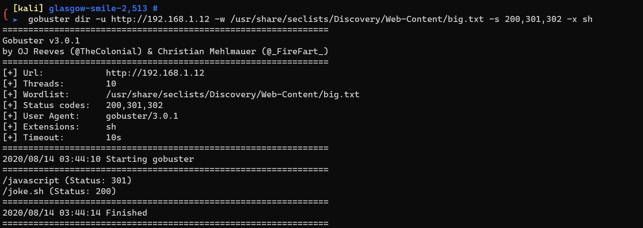The height and width of the screenshot is (228, 643).
Task: Click the Finished timestamp line
Action: (x=74, y=213)
